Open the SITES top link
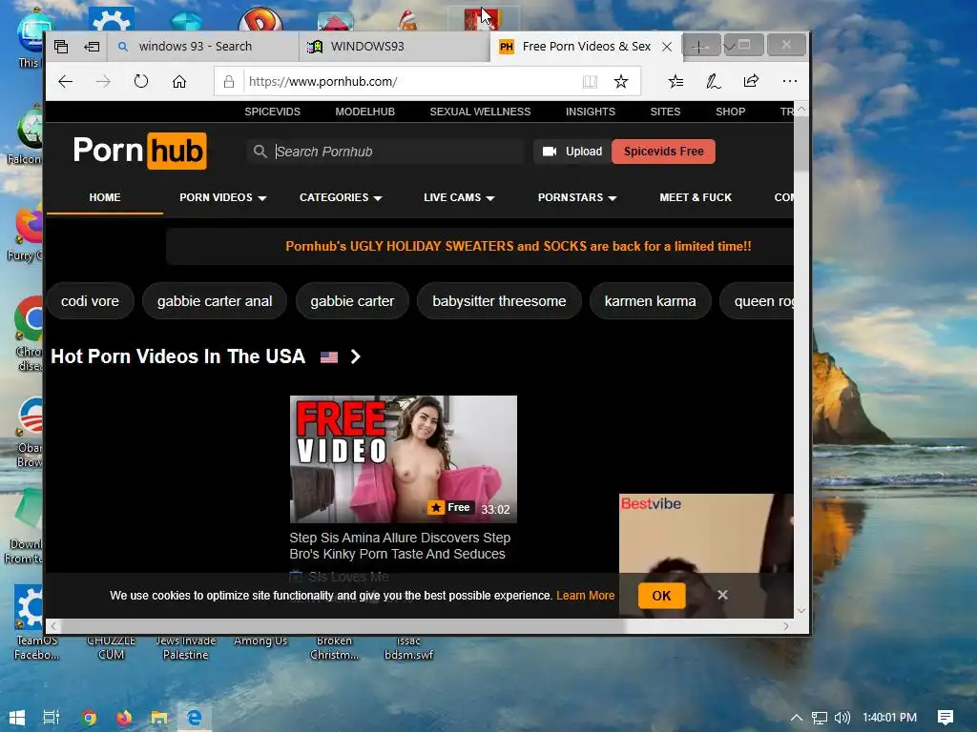This screenshot has width=977, height=732. click(x=665, y=112)
